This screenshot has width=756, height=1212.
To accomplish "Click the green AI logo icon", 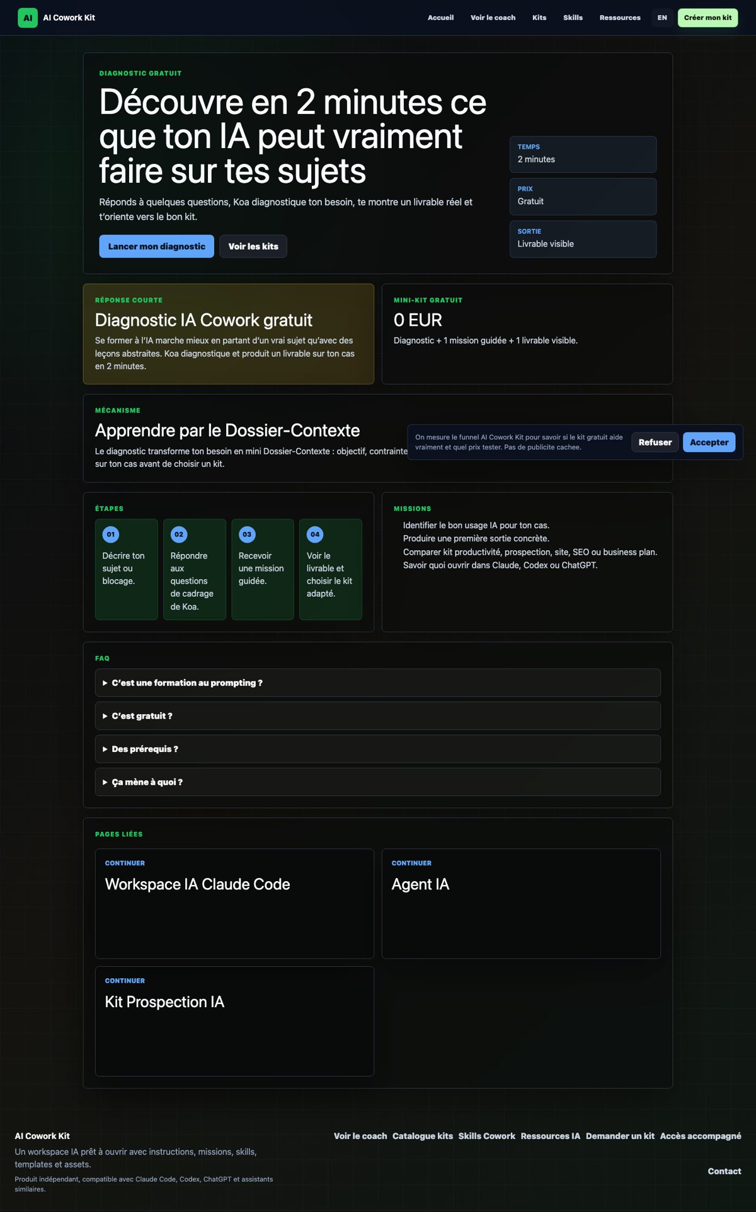I will pos(28,18).
